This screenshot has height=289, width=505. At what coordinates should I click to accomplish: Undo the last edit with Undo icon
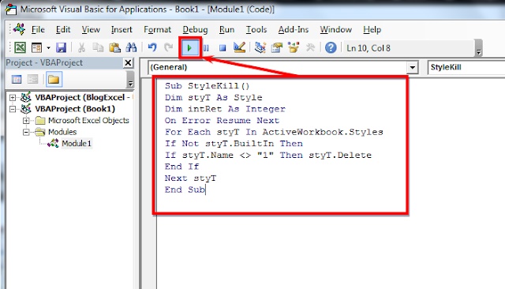(x=152, y=48)
